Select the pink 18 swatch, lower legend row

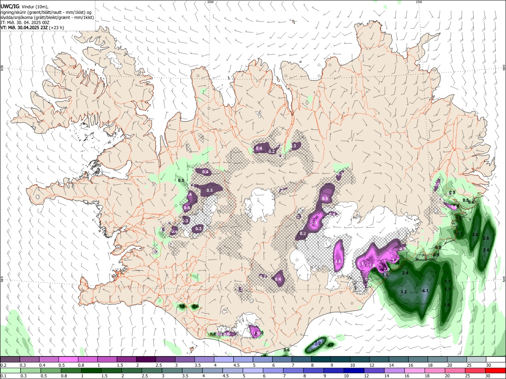pos(435,371)
